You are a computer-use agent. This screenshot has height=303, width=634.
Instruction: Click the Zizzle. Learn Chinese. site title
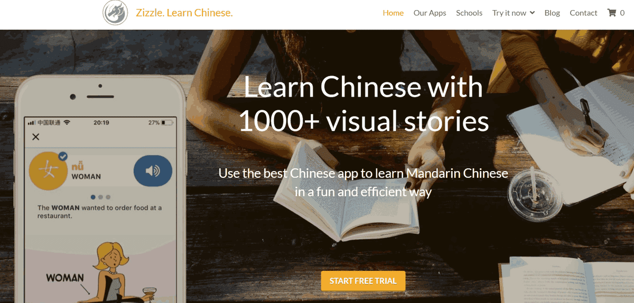[184, 13]
